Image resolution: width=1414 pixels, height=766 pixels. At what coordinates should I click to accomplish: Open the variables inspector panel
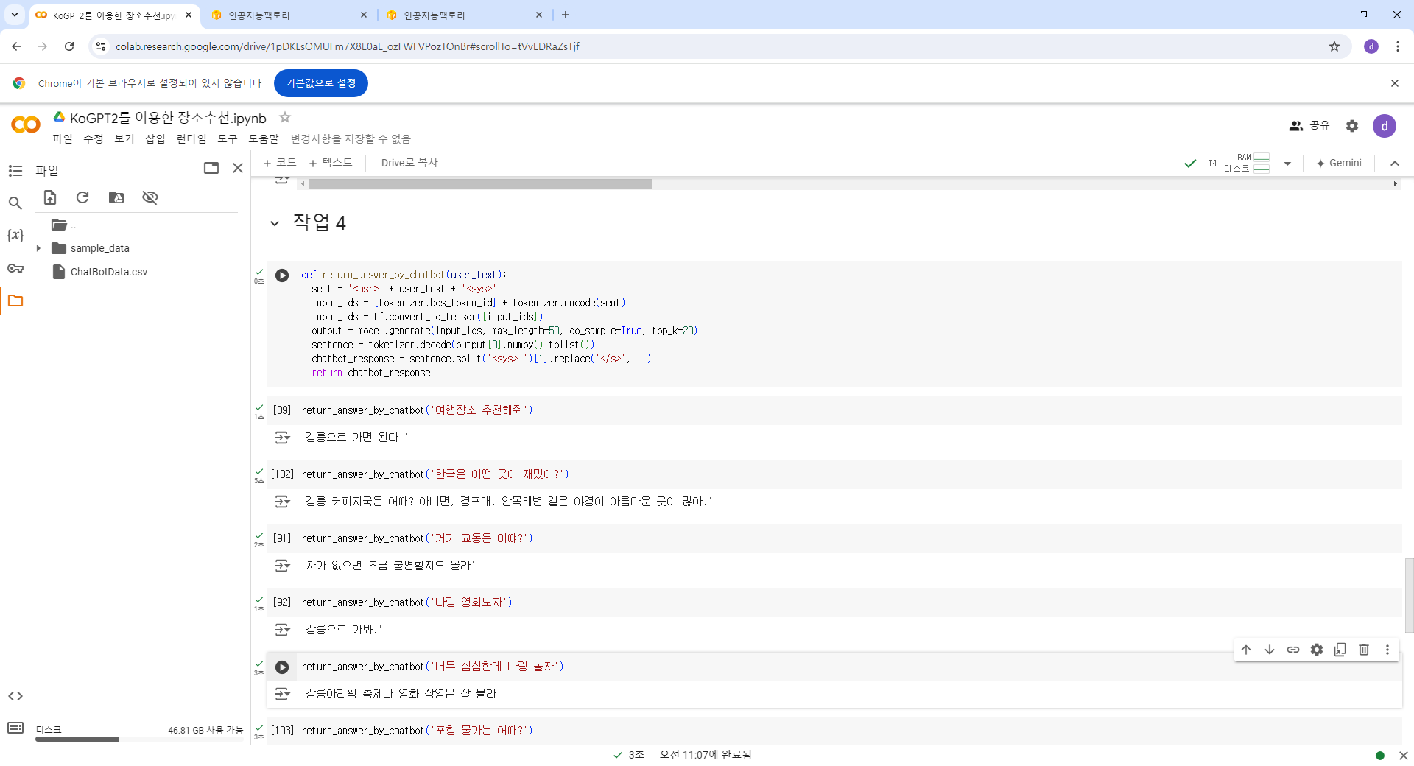pyautogui.click(x=15, y=236)
